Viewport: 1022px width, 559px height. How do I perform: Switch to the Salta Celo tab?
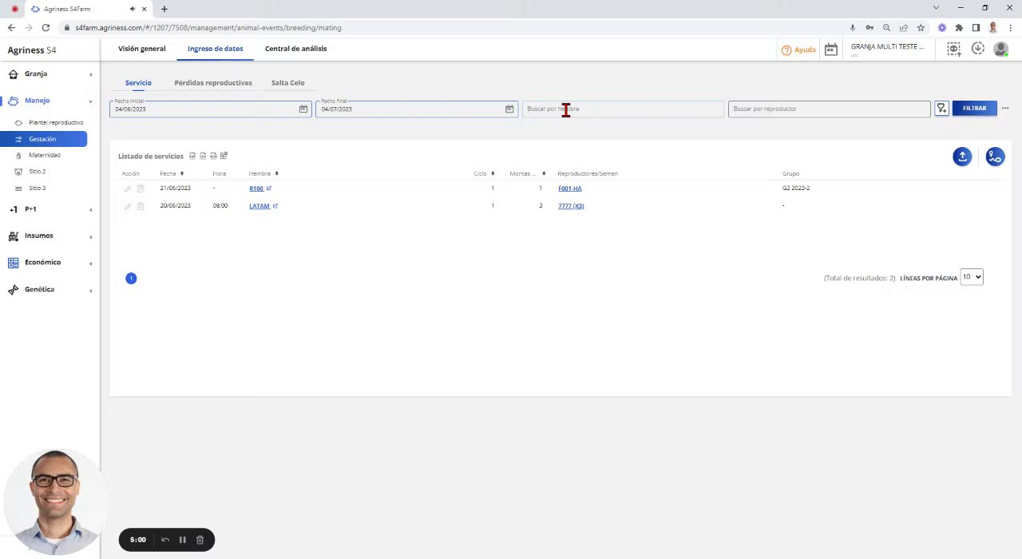pyautogui.click(x=287, y=83)
